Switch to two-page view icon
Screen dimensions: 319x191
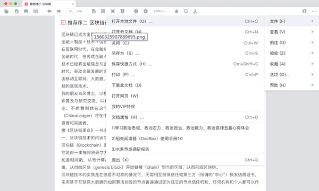(103, 11)
